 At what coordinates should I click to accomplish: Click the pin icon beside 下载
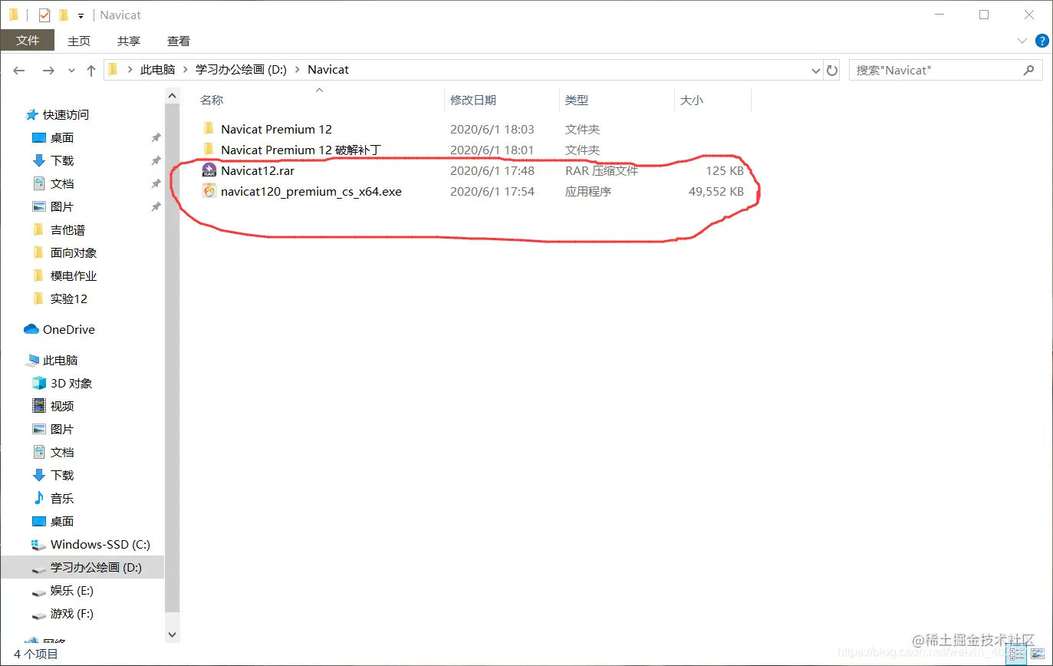(156, 161)
